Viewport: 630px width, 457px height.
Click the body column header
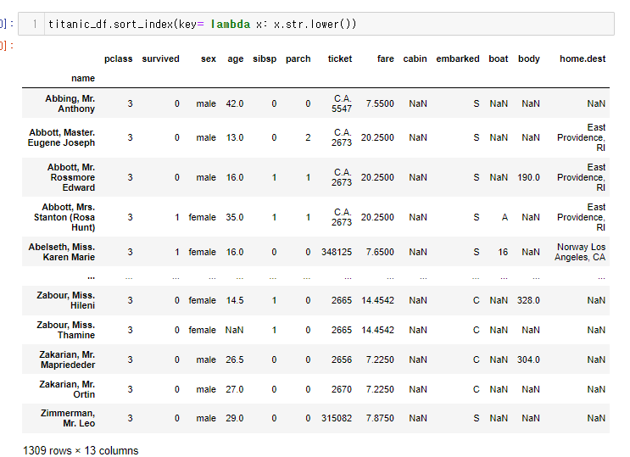(x=529, y=59)
